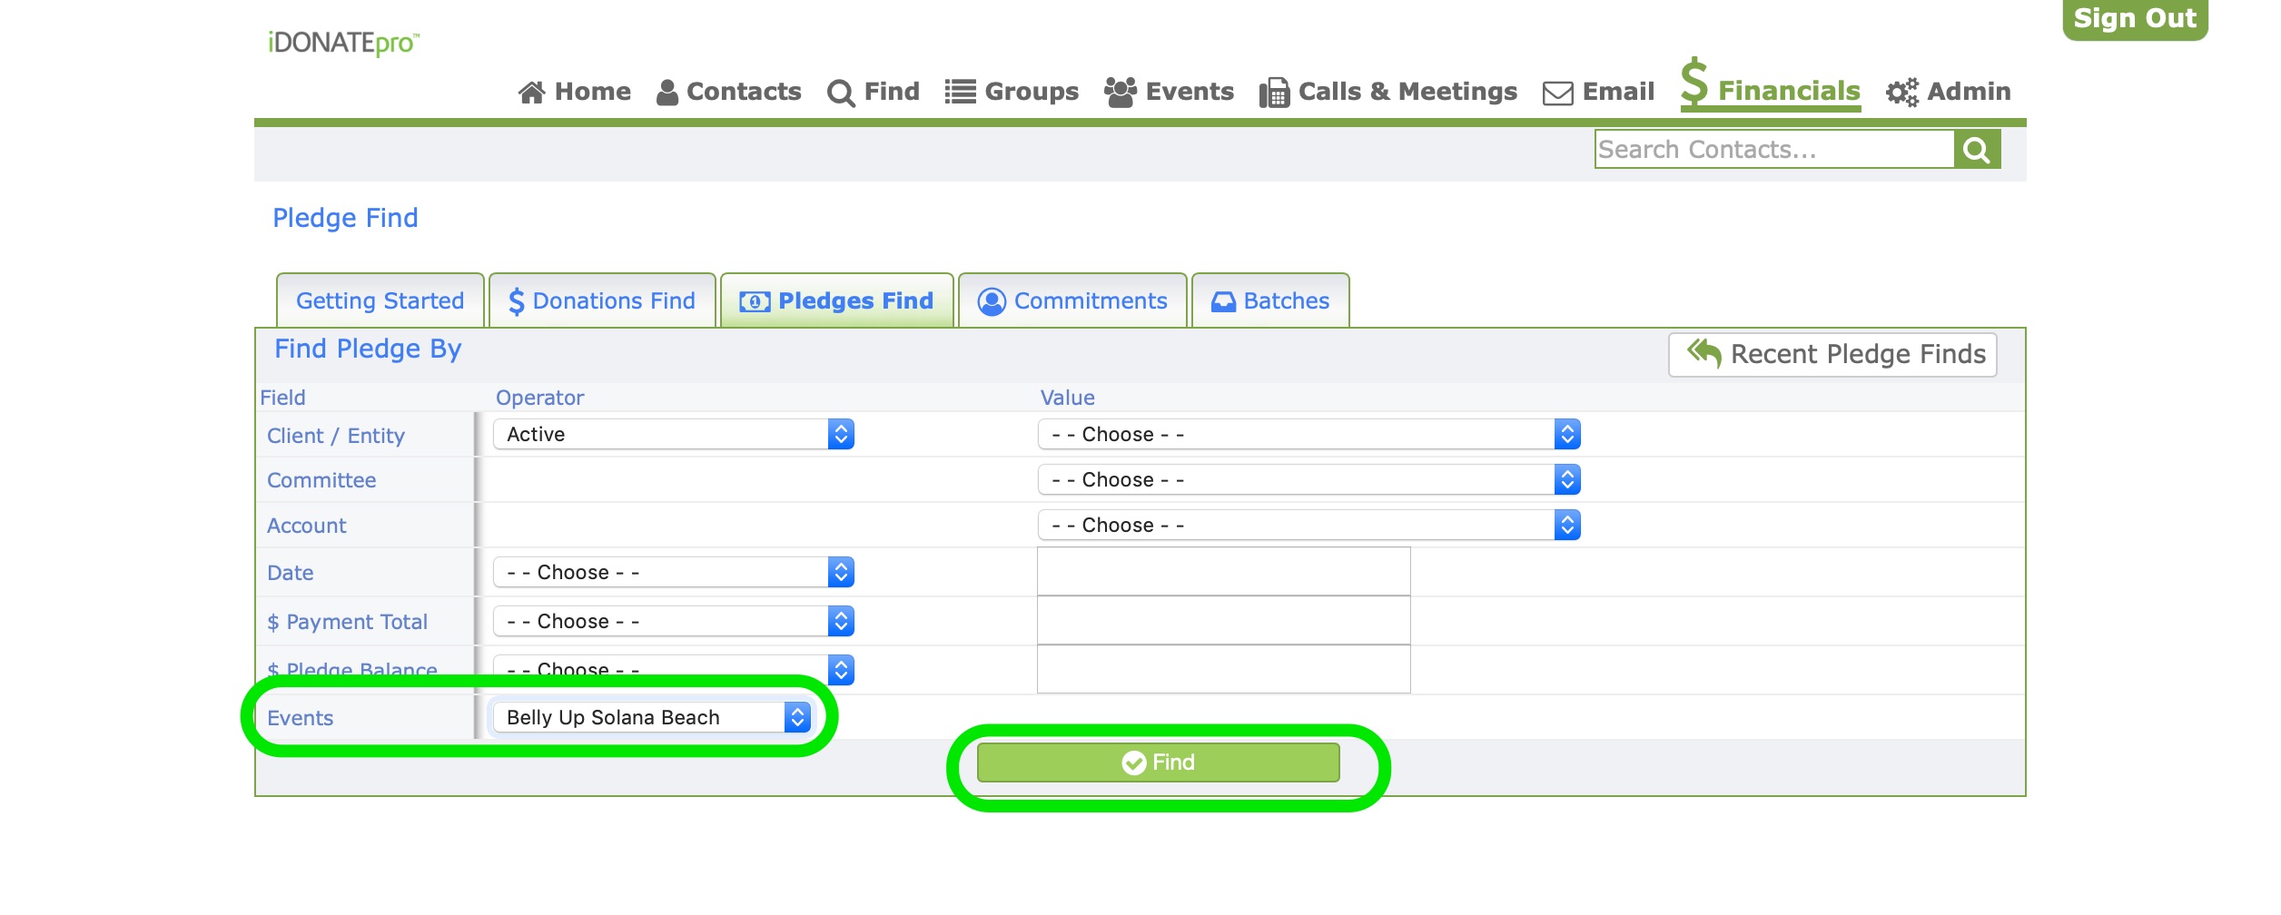Open Recent Pledge Finds button
The width and height of the screenshot is (2281, 915).
1832,354
